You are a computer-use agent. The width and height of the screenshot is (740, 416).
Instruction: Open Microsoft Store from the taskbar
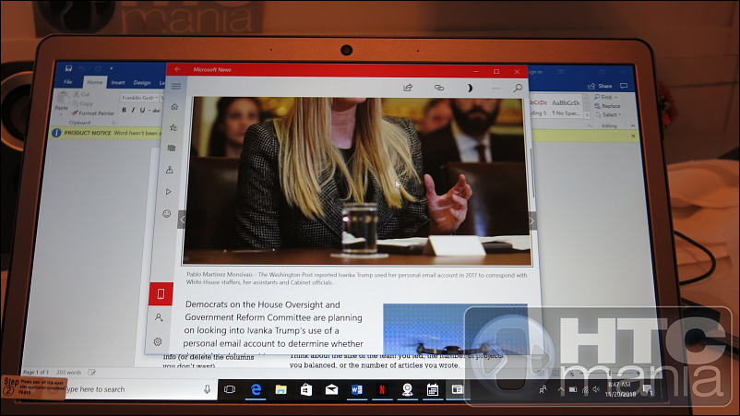pyautogui.click(x=306, y=389)
